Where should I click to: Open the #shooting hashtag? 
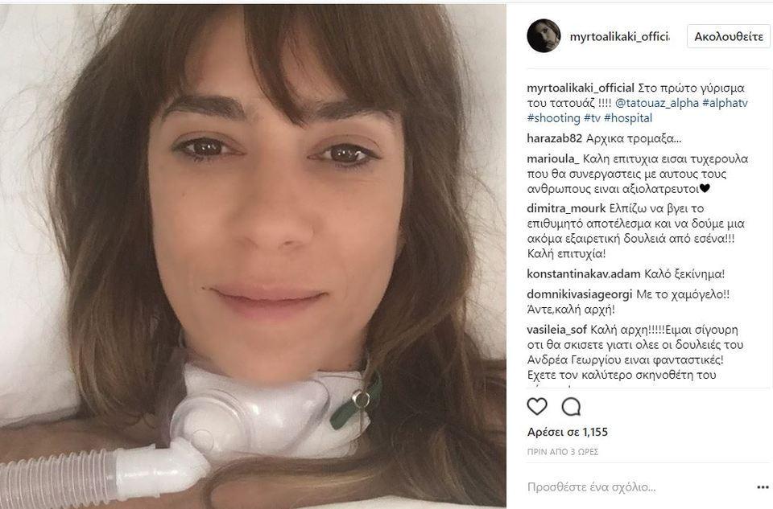pyautogui.click(x=554, y=118)
